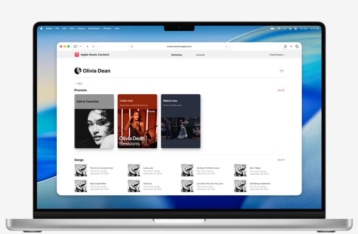Reload the page using the refresh icon
358x234 pixels.
tap(227, 46)
